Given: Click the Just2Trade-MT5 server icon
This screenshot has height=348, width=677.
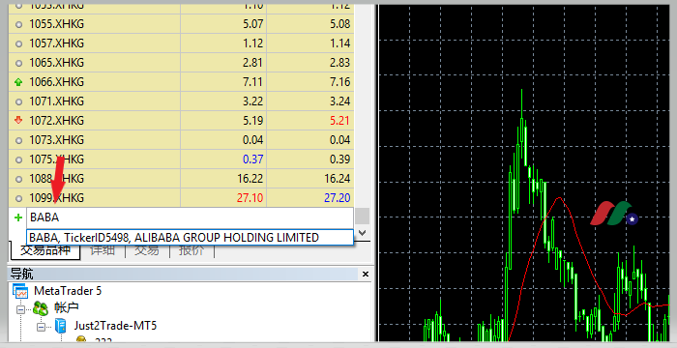Looking at the screenshot, I should (61, 326).
